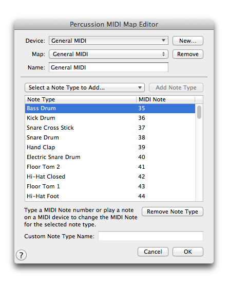Confirm the dialog with OK

click(x=188, y=252)
